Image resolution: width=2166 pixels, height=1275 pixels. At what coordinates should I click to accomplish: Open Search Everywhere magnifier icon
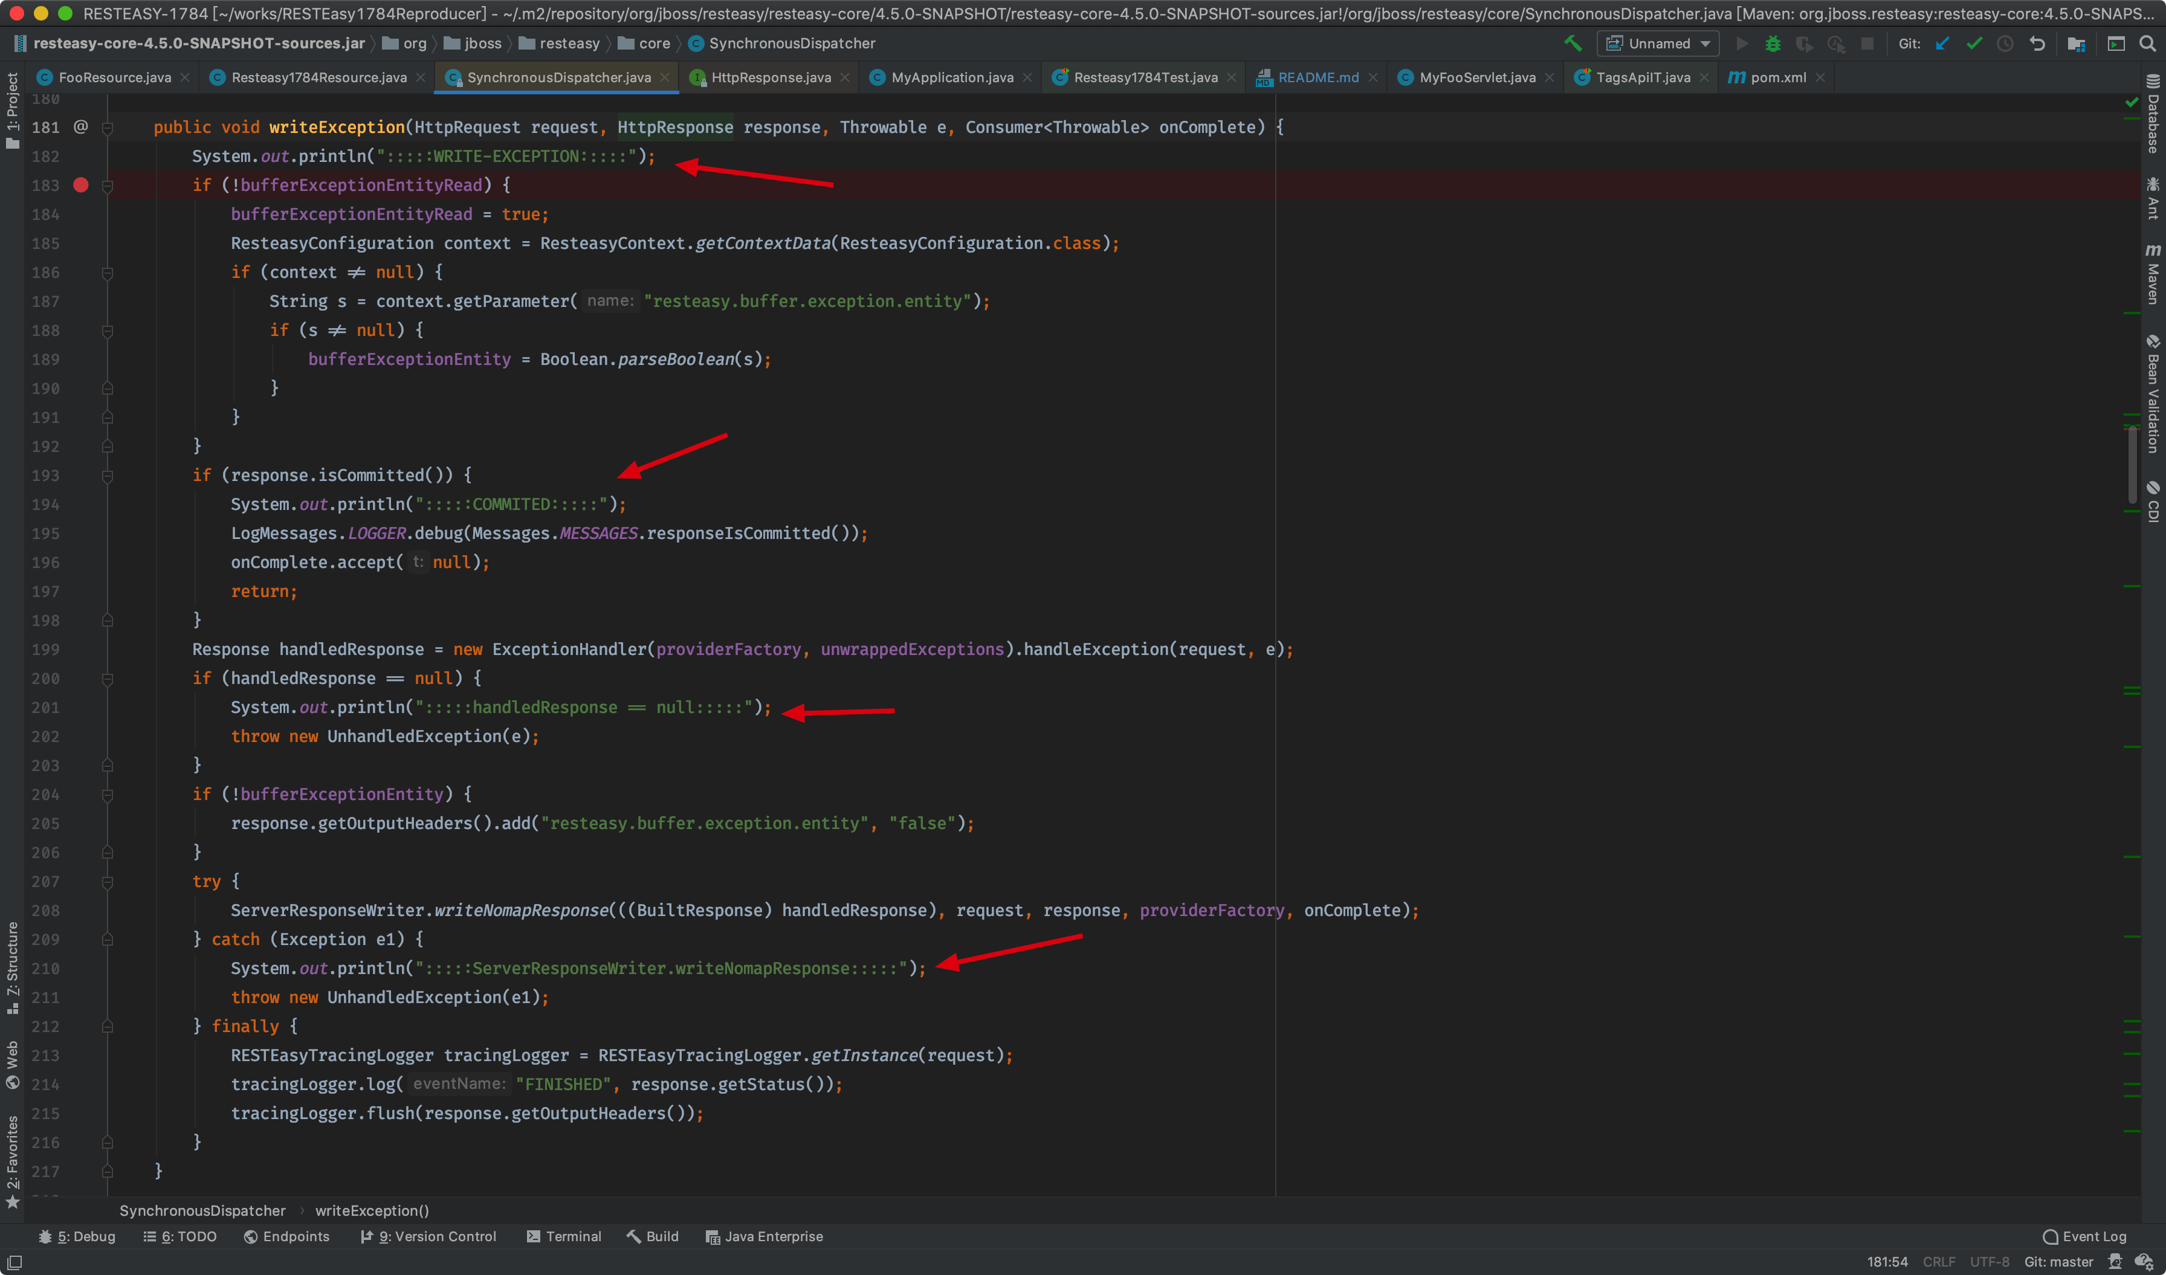click(2147, 43)
